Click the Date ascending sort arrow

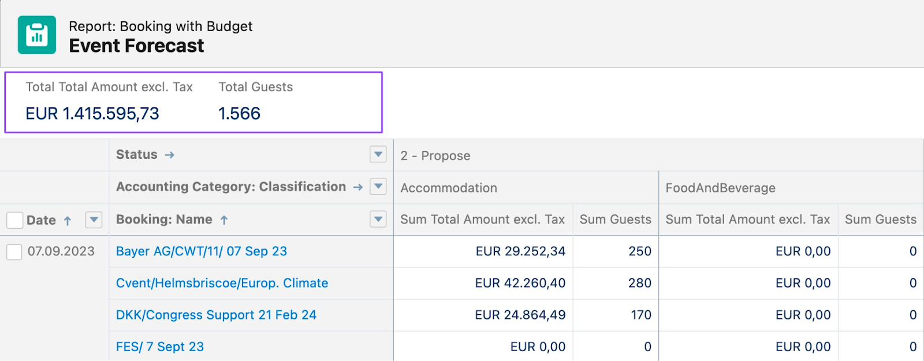point(68,221)
